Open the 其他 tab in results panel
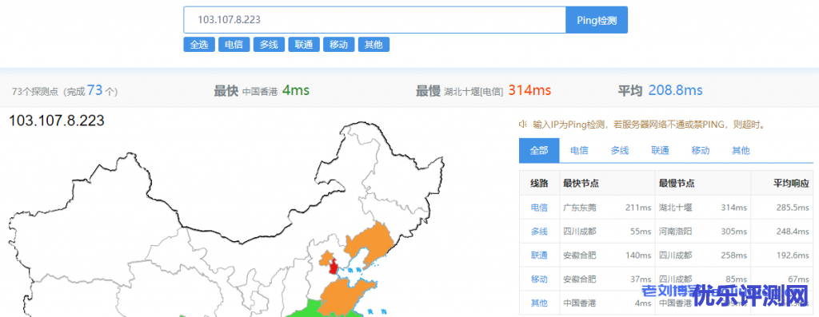The image size is (819, 317). pos(741,151)
